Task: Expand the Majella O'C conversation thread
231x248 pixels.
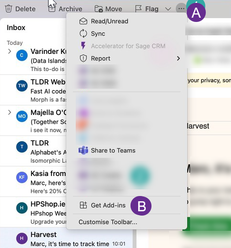Action: point(10,113)
